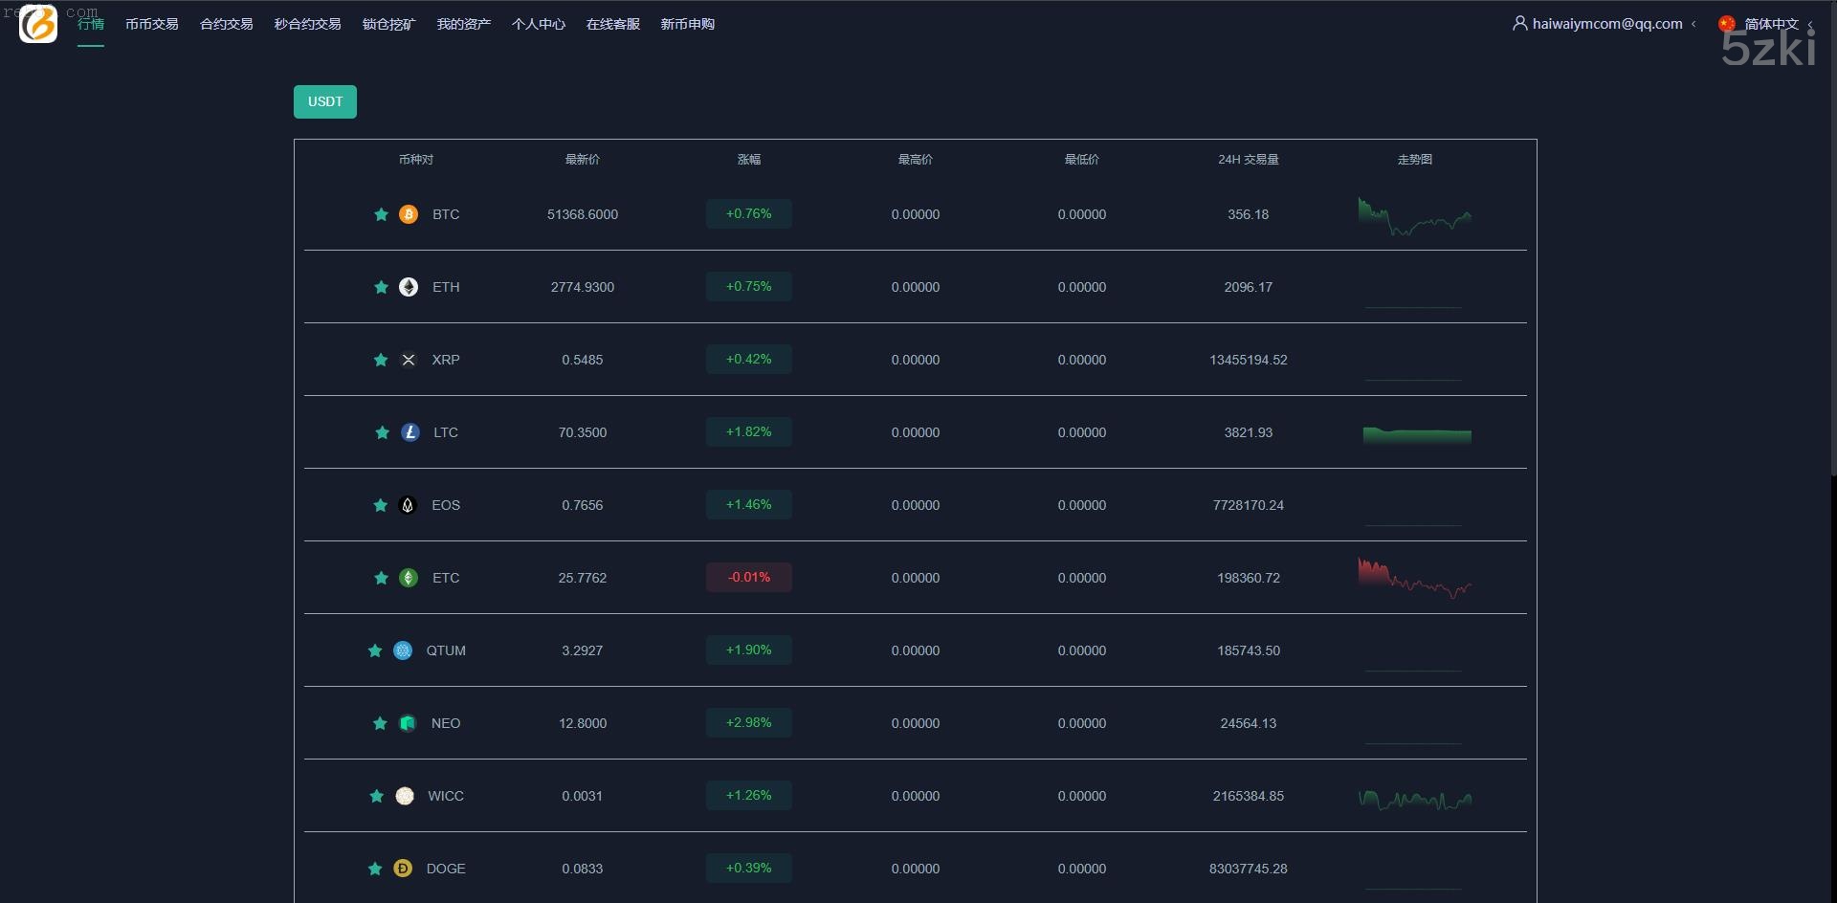Click the user account profile icon
The height and width of the screenshot is (903, 1837).
[x=1519, y=23]
